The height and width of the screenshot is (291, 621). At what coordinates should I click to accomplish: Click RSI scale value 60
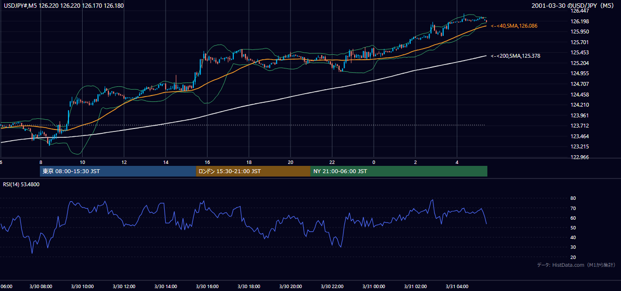pyautogui.click(x=573, y=218)
